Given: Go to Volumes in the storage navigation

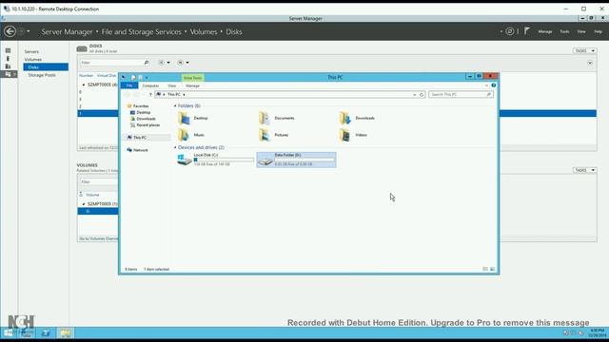Looking at the screenshot, I should (33, 59).
